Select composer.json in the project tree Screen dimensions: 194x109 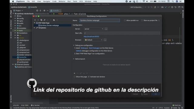pyautogui.click(x=23, y=50)
